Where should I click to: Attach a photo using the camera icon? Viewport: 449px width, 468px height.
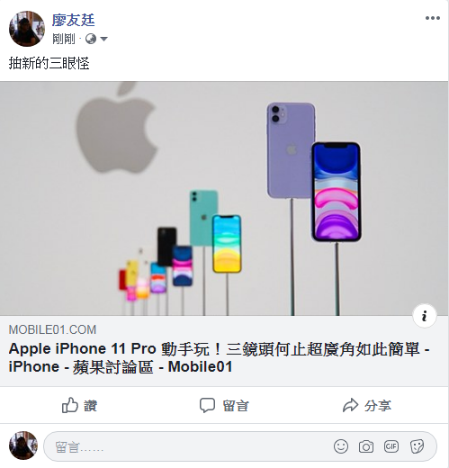(366, 446)
